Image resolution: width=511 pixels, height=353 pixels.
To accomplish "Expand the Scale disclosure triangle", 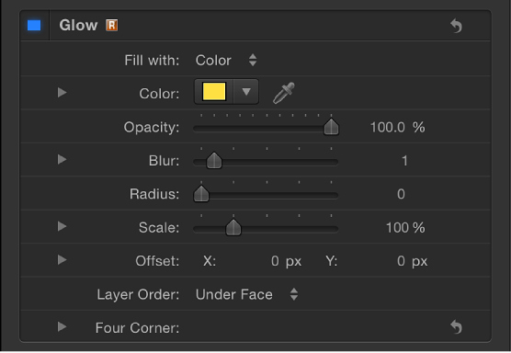I will (62, 226).
